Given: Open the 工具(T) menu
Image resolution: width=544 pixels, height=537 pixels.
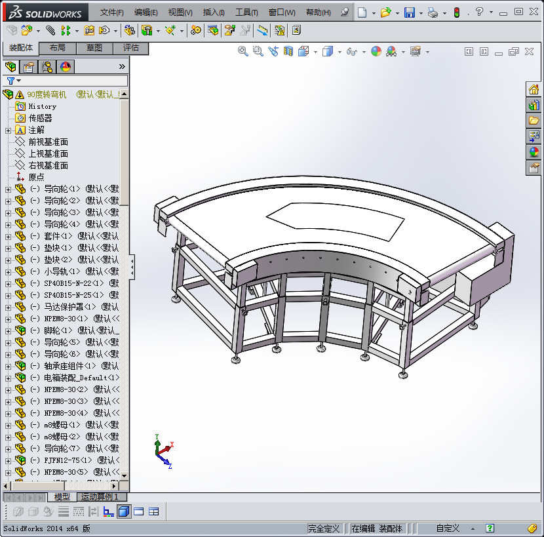Looking at the screenshot, I should pyautogui.click(x=246, y=12).
